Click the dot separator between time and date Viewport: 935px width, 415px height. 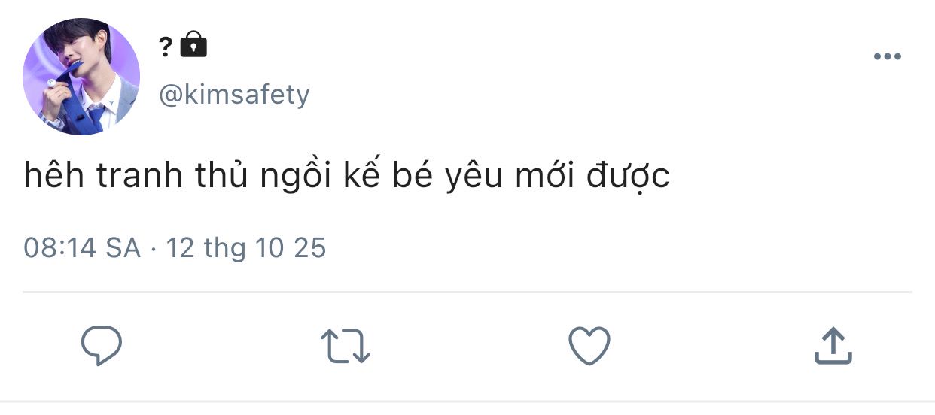pyautogui.click(x=154, y=249)
